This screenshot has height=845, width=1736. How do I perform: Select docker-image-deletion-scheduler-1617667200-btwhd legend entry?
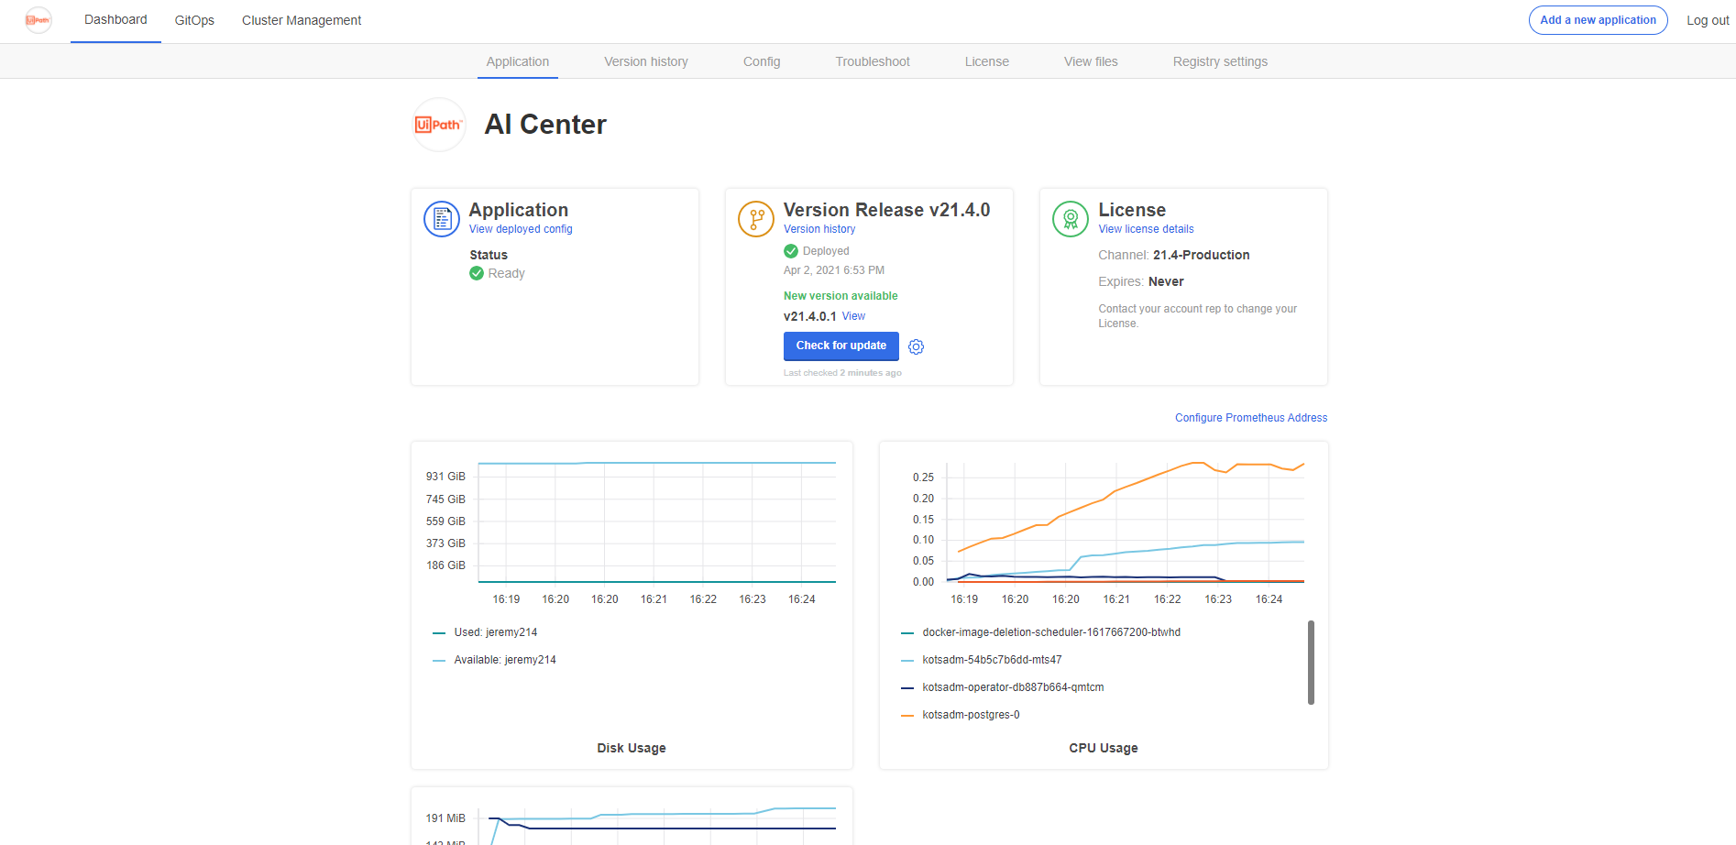click(1040, 632)
